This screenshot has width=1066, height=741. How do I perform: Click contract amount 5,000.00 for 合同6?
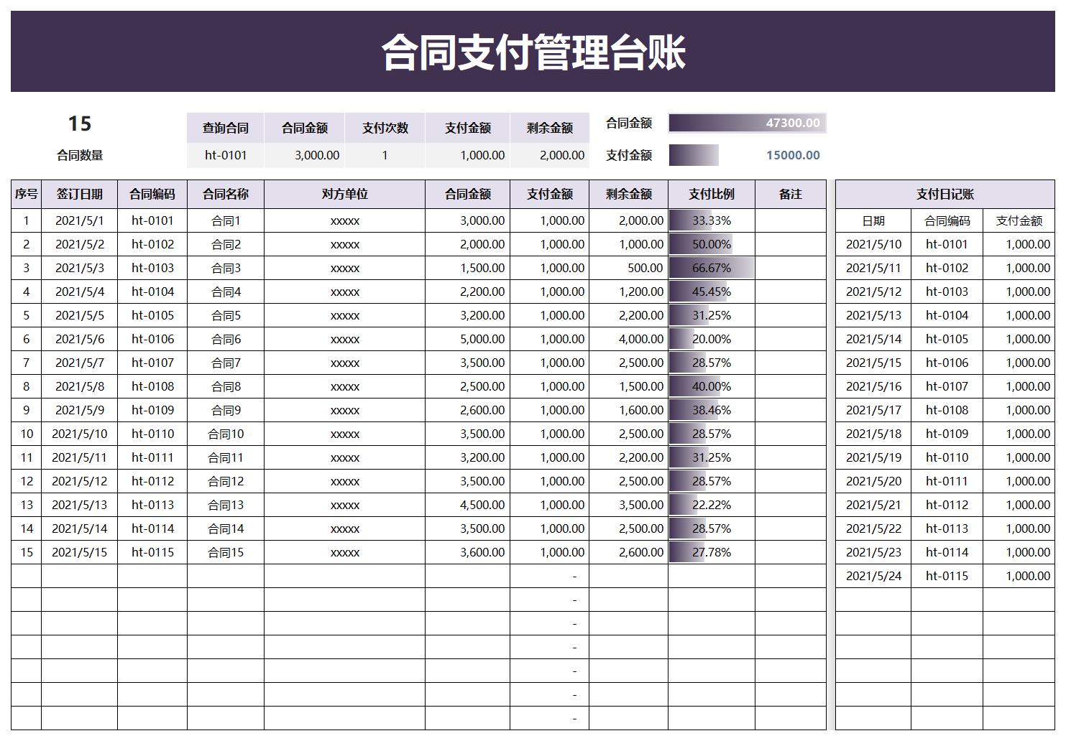click(468, 339)
